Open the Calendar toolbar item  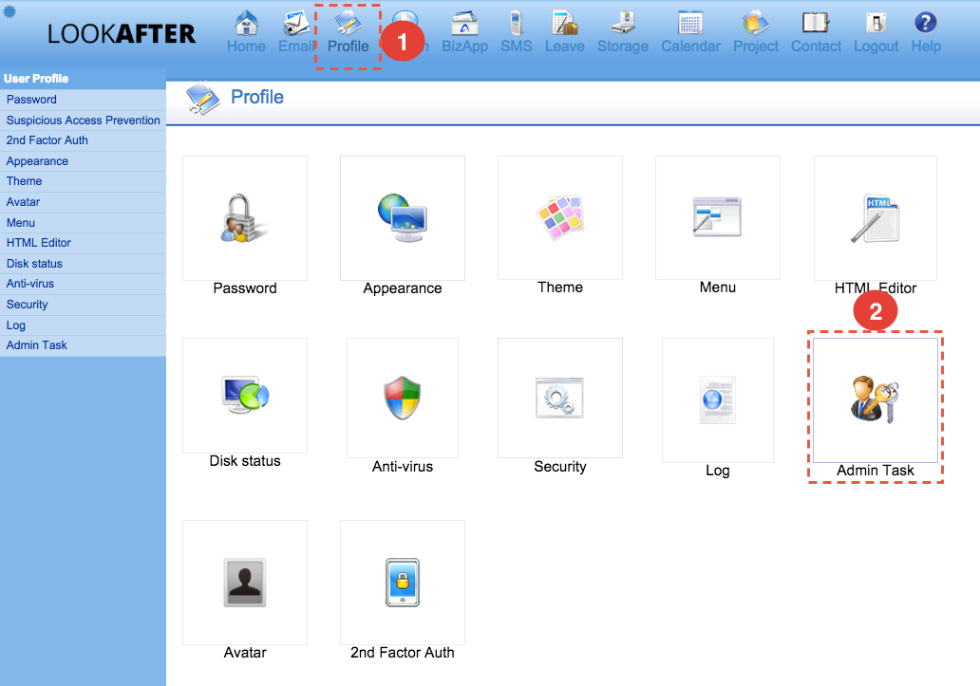[690, 31]
